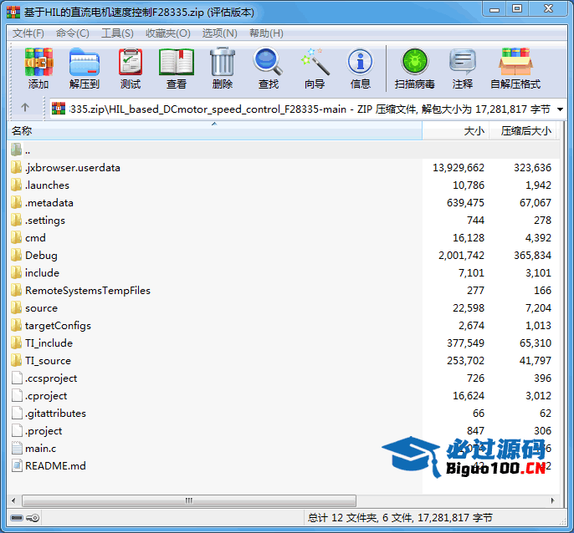Launch the Wizard (向导) wand icon
Screen dimensions: 574x533
coord(315,62)
